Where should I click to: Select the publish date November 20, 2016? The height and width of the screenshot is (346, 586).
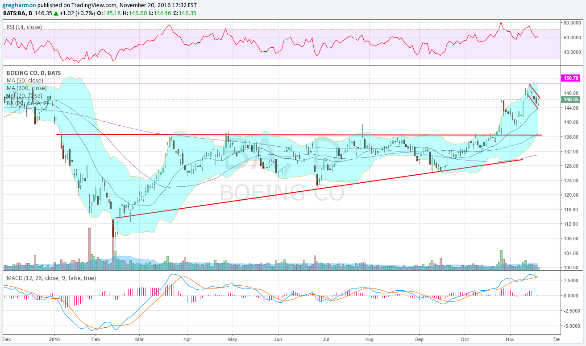click(150, 5)
